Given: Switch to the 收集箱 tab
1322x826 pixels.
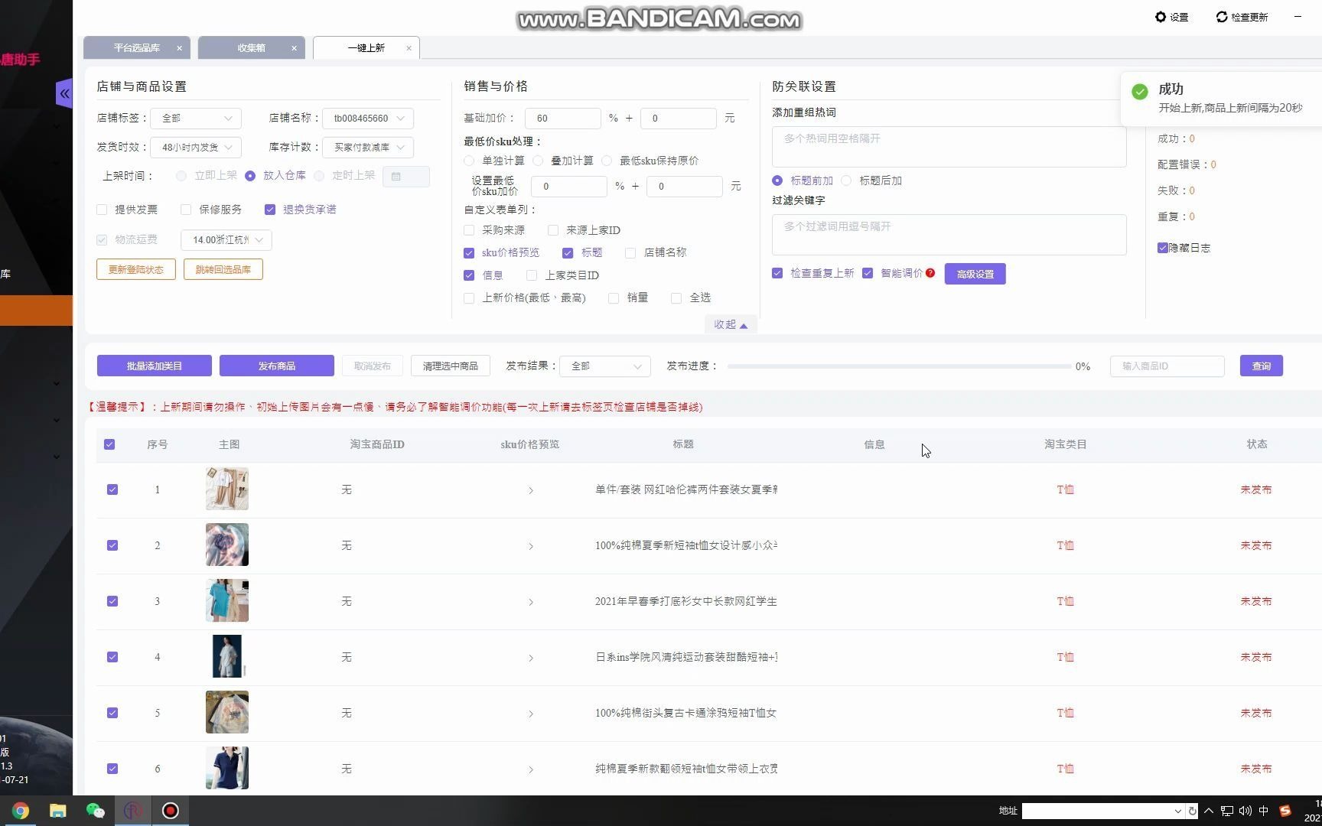Looking at the screenshot, I should pyautogui.click(x=251, y=47).
